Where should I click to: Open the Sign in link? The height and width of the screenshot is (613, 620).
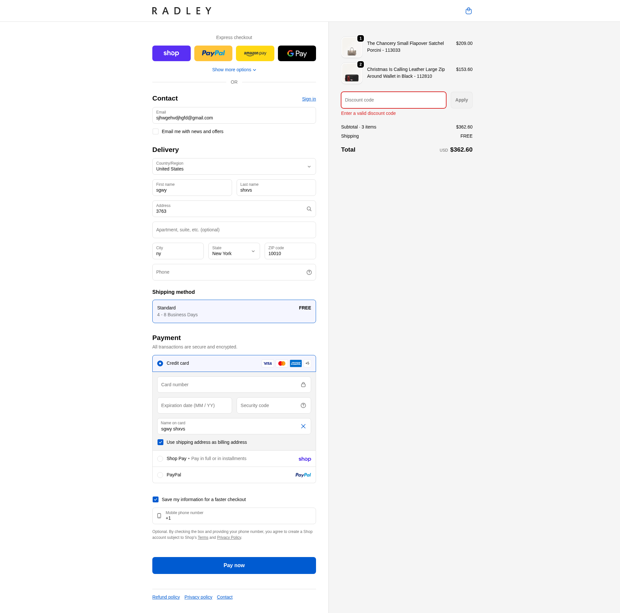[309, 99]
